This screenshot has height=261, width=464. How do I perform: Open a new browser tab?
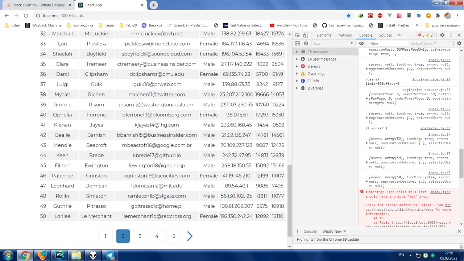click(x=154, y=5)
